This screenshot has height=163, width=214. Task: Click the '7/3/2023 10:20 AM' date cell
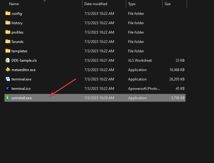(99, 98)
